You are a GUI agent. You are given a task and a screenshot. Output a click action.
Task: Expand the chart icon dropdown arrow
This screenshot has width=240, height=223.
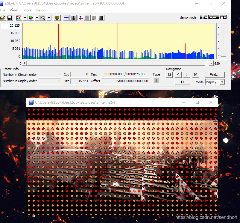tap(25, 18)
